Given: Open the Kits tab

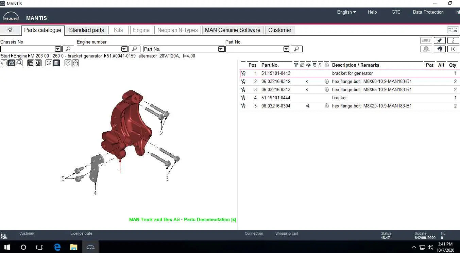Looking at the screenshot, I should [118, 30].
